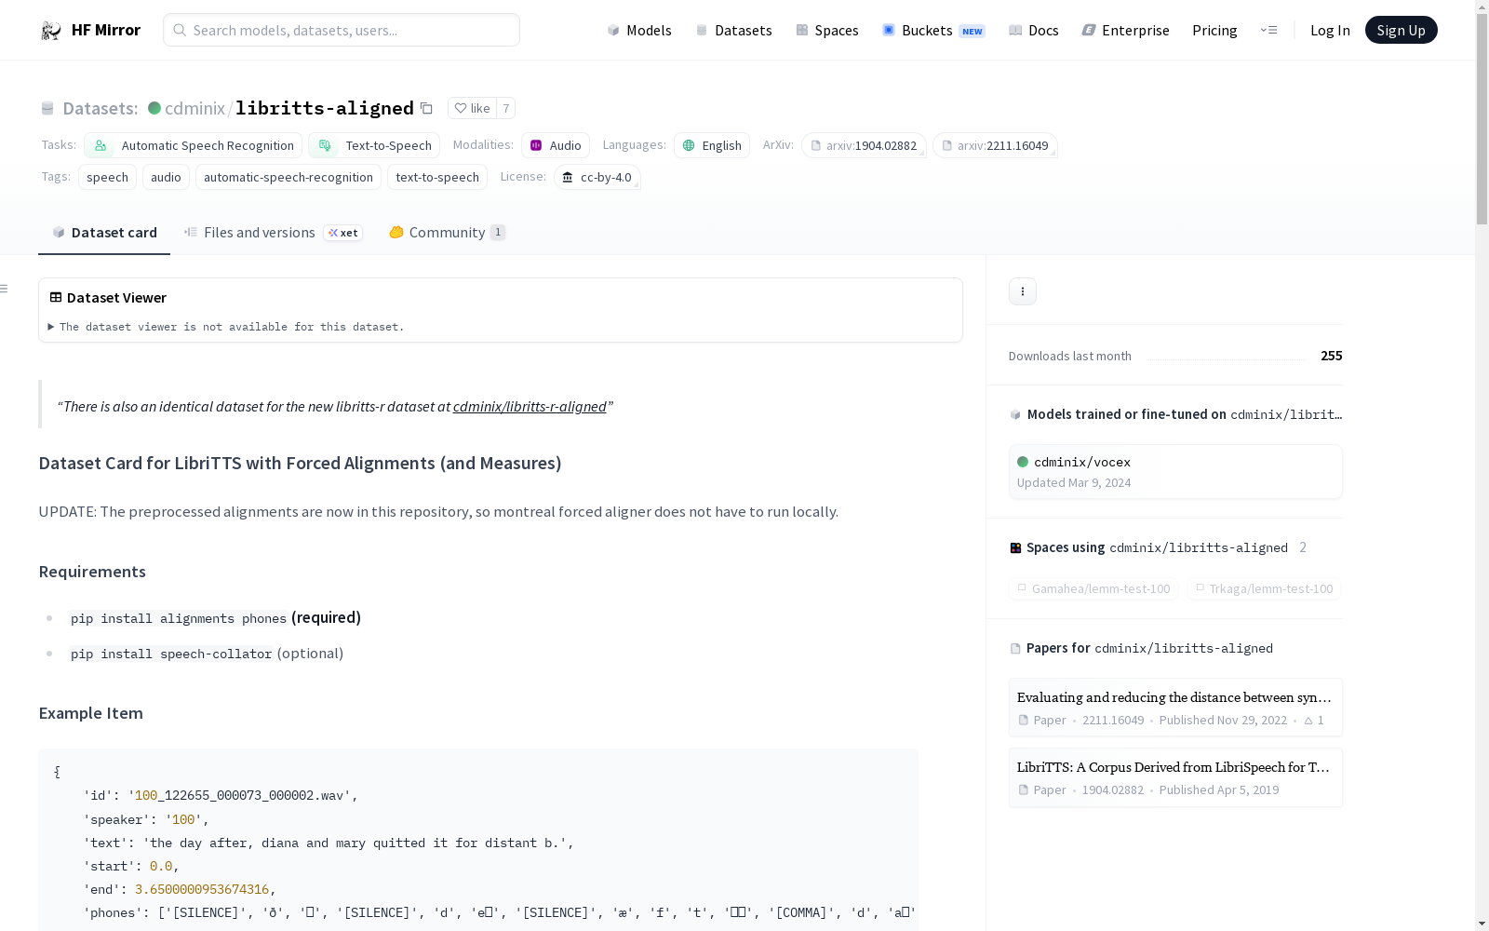1489x931 pixels.
Task: Open the Gamahea/lemm-test-100 space
Action: pos(1093,588)
